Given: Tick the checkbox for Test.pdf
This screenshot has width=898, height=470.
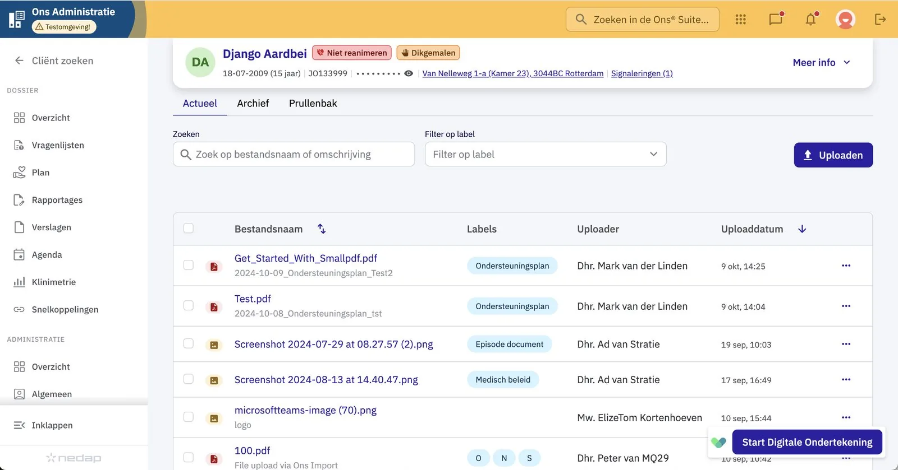Looking at the screenshot, I should click(189, 305).
